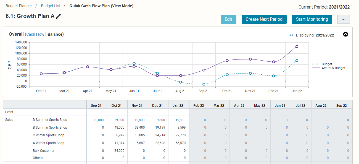
Task: Click the Start Monitoring button
Action: (312, 19)
